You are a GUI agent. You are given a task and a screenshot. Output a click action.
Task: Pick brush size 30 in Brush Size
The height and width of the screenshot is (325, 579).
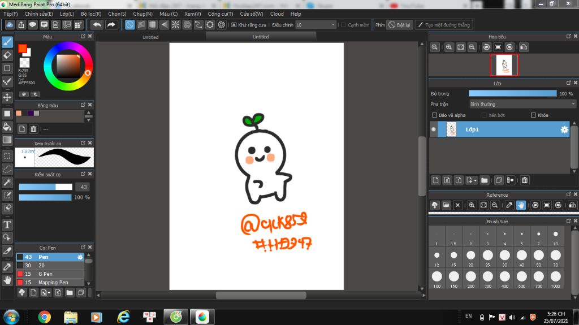click(x=504, y=257)
